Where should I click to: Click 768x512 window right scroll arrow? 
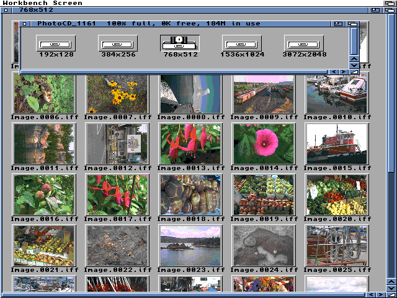(x=381, y=295)
